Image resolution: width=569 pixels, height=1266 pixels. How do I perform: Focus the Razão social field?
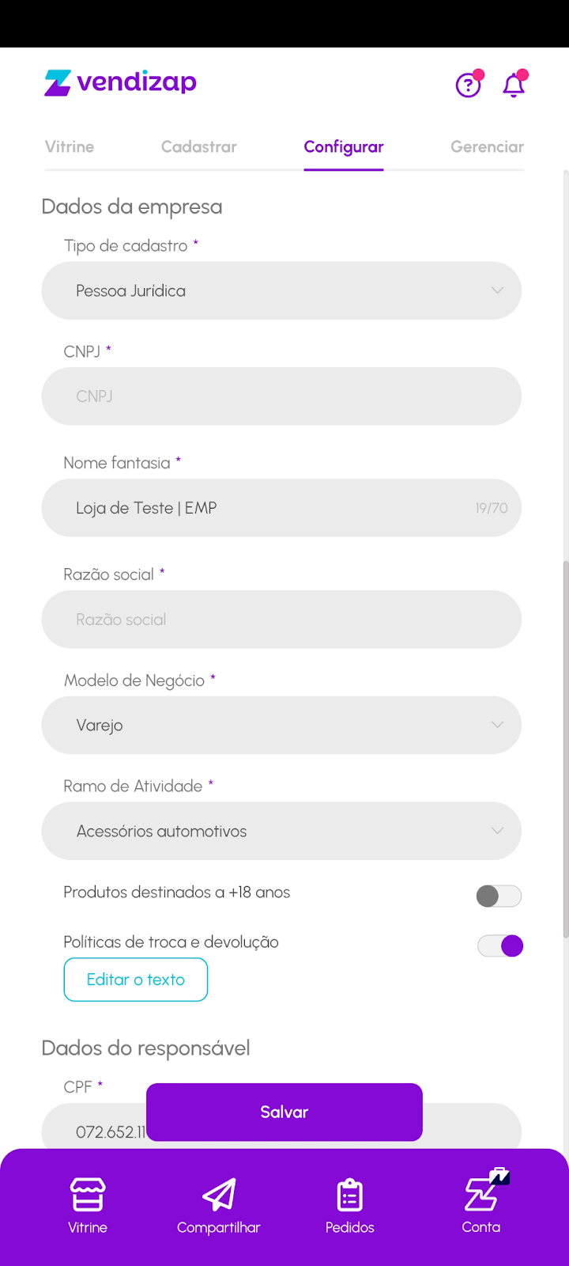[281, 620]
